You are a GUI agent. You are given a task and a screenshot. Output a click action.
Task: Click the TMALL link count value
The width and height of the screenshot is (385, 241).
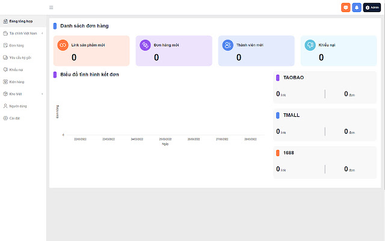[278, 131]
